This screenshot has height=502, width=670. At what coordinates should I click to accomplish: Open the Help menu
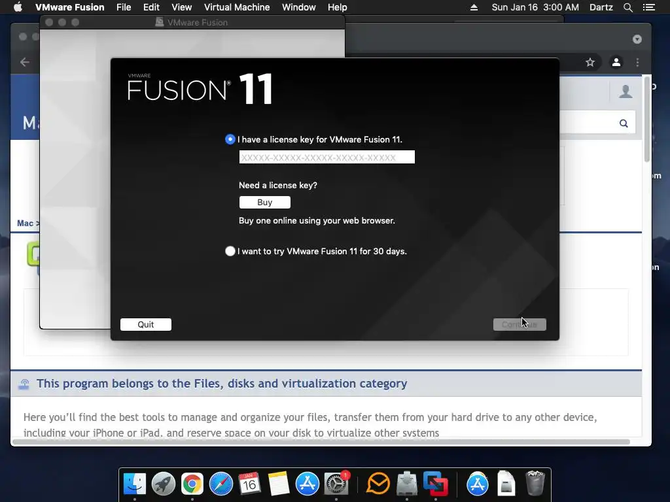[337, 7]
